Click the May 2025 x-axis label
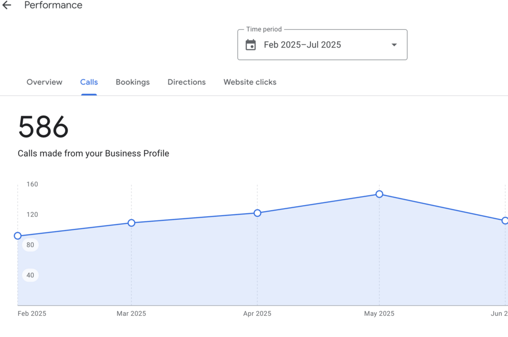 (379, 314)
